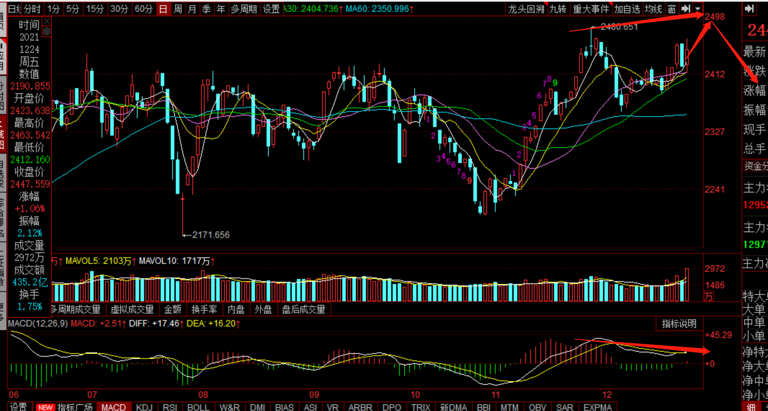This screenshot has width=768, height=411.
Task: Select the RSI indicator tab
Action: click(x=170, y=407)
